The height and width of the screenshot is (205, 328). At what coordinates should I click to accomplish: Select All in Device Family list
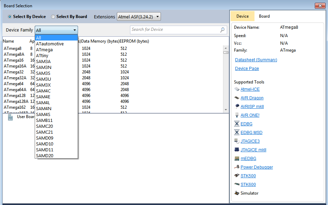click(56, 38)
